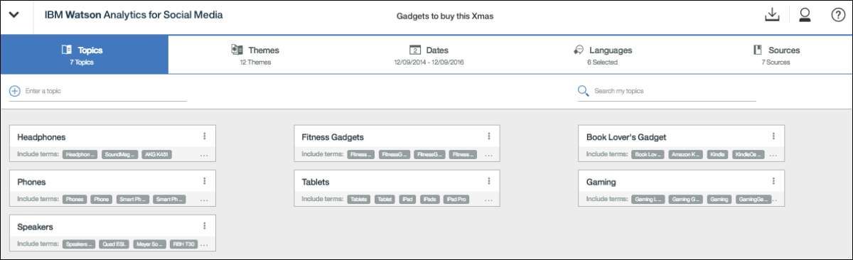Focus the Search my topics field
Viewport: 853px width, 260px height.
(x=667, y=91)
